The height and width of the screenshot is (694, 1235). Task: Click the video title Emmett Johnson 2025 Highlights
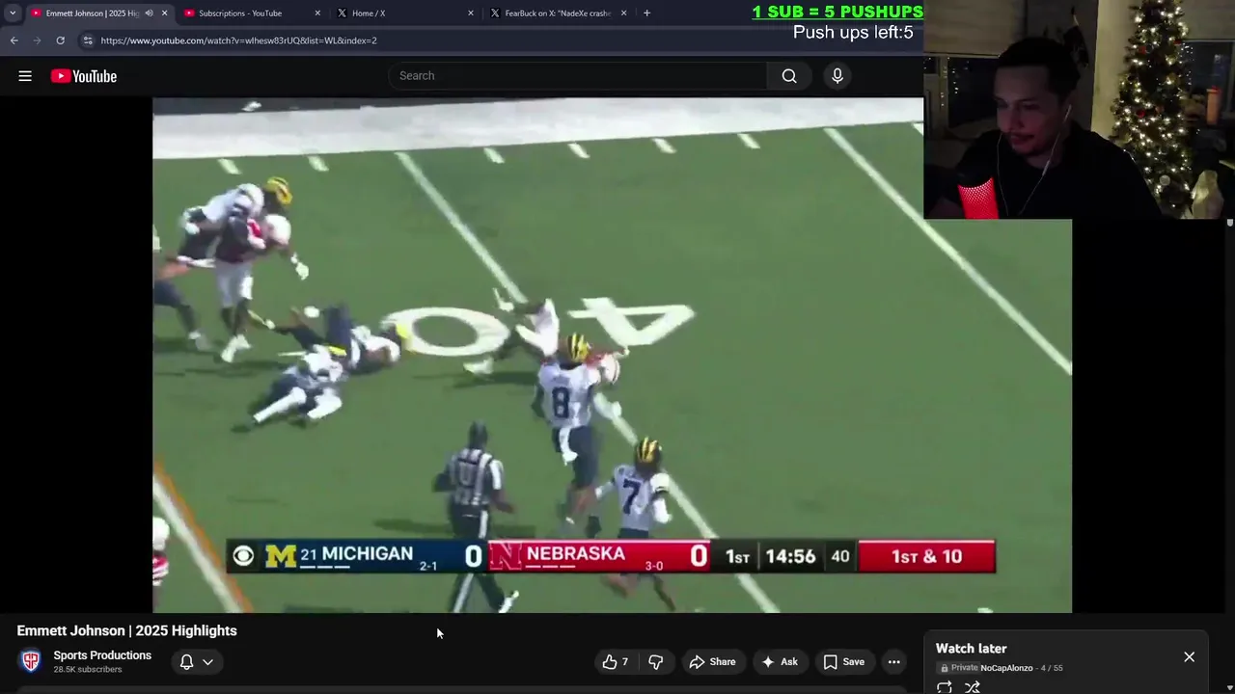(x=126, y=630)
